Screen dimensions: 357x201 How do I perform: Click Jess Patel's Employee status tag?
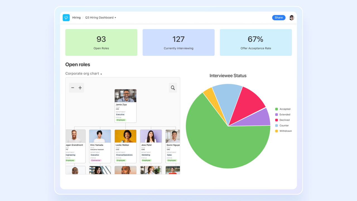pyautogui.click(x=146, y=161)
